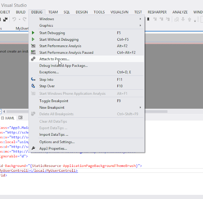Click the ApplicationPageBackgroundThemeBrush text in XAML
Viewport: 203px width, 199px height.
coord(99,166)
